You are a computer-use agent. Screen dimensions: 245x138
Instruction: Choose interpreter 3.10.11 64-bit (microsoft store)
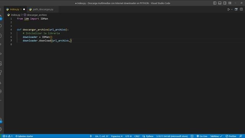click(x=172, y=136)
